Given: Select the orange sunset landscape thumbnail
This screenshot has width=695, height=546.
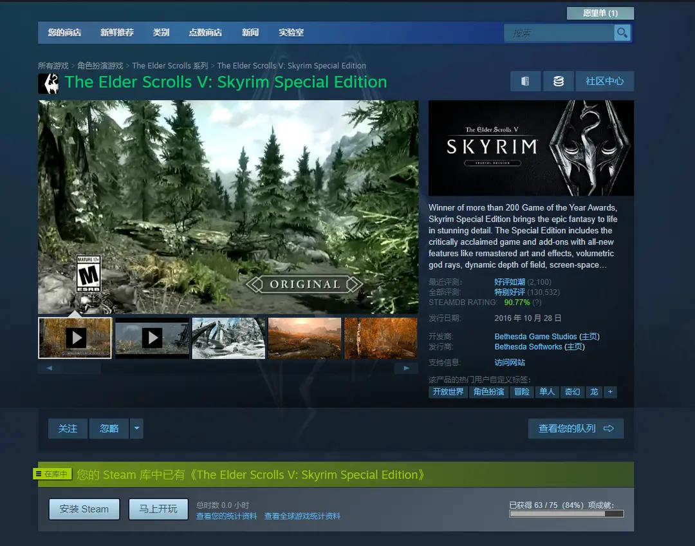Looking at the screenshot, I should (x=305, y=338).
